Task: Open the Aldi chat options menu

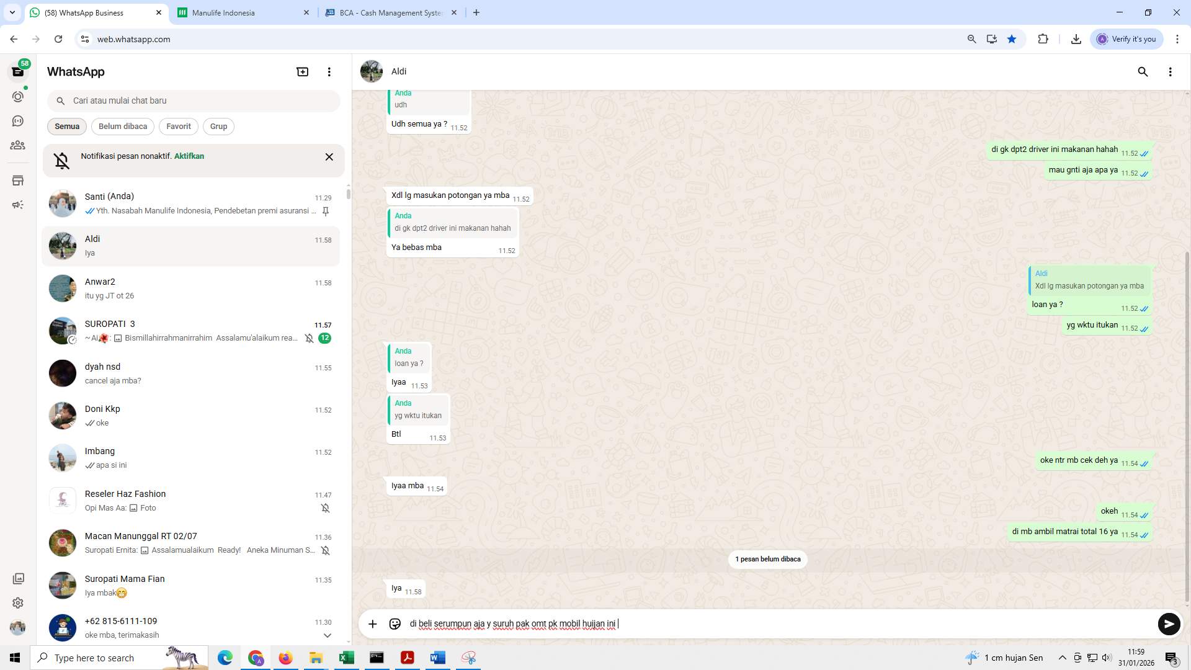Action: click(x=1171, y=72)
